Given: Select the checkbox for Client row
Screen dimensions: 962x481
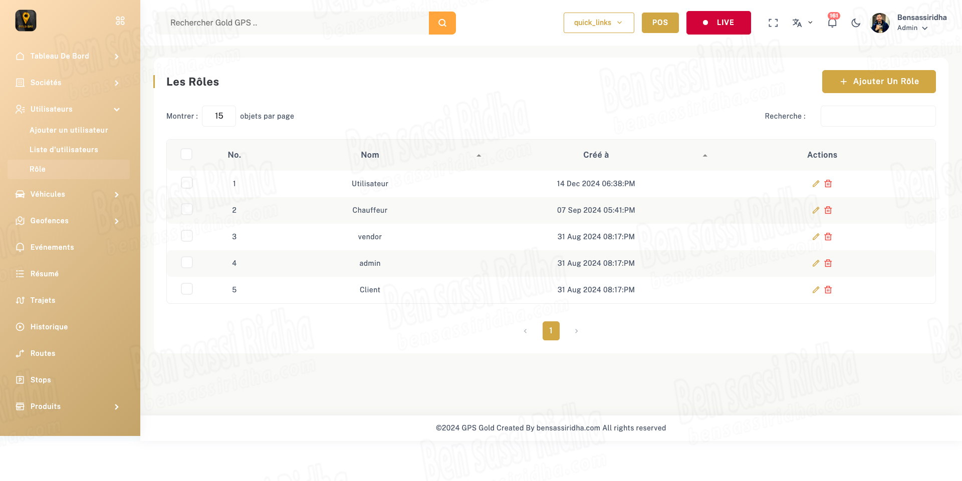Looking at the screenshot, I should pos(186,289).
